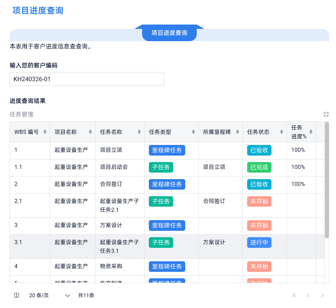The image size is (336, 308).
Task: Sort by 任务状态 column arrows
Action: pyautogui.click(x=282, y=132)
